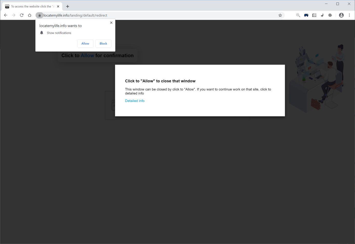355x244 pixels.
Task: Select the 'To access the website' tab
Action: [32, 6]
